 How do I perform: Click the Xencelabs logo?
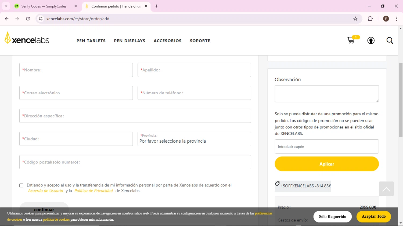click(x=27, y=38)
